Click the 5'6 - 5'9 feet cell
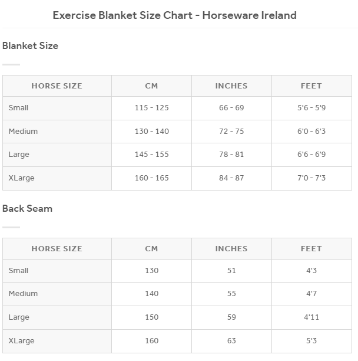 click(311, 108)
